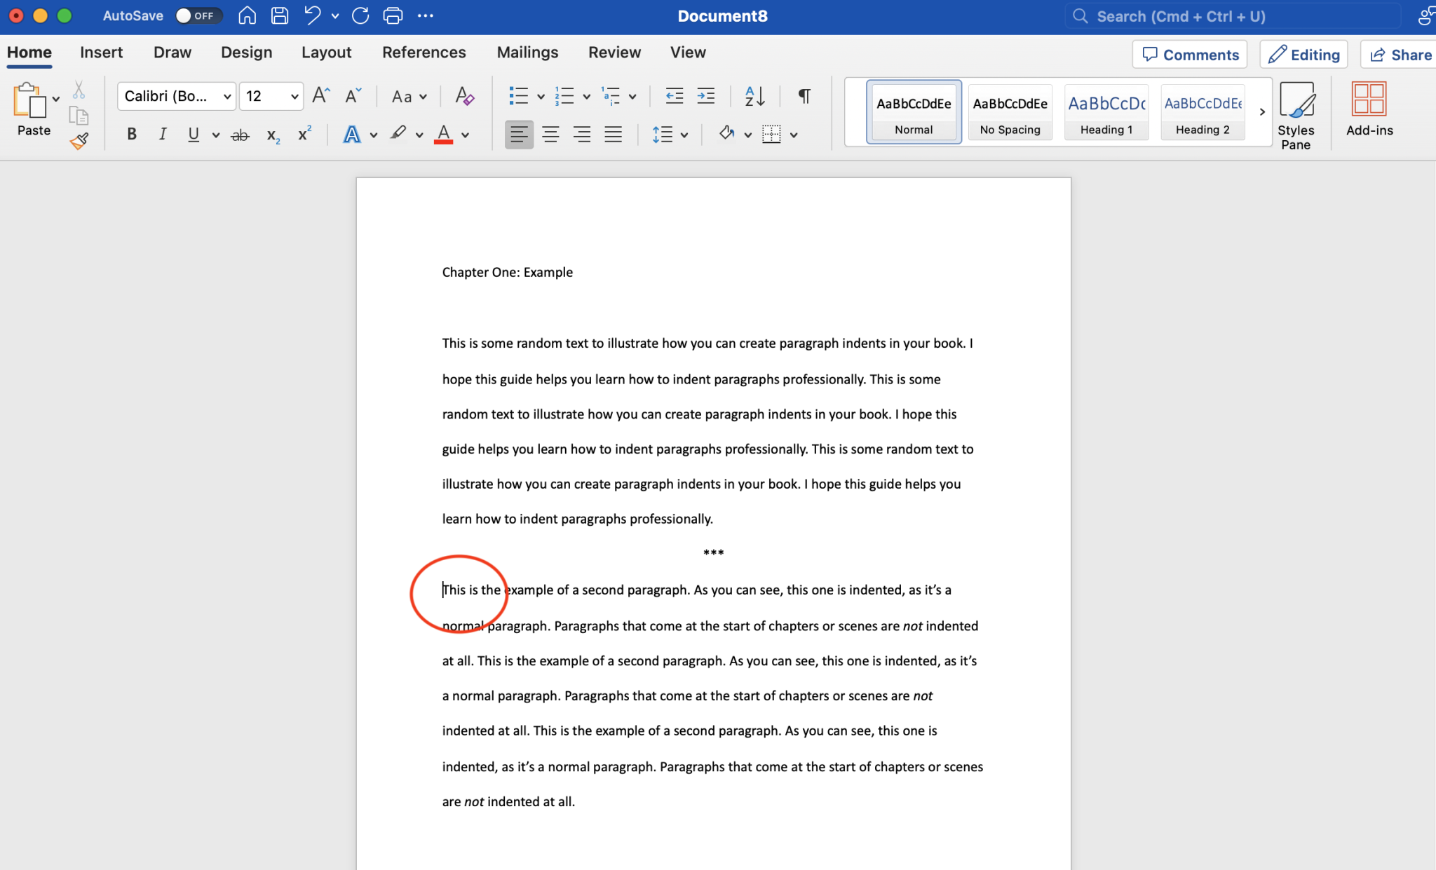The height and width of the screenshot is (870, 1436).
Task: Toggle the AutoSave switch on
Action: click(x=198, y=15)
